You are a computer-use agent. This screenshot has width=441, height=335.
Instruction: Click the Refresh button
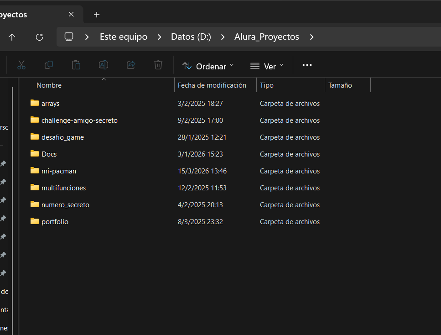coord(39,37)
